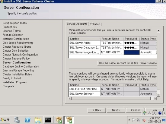Click the muted volume speaker tray icon

coord(144,120)
